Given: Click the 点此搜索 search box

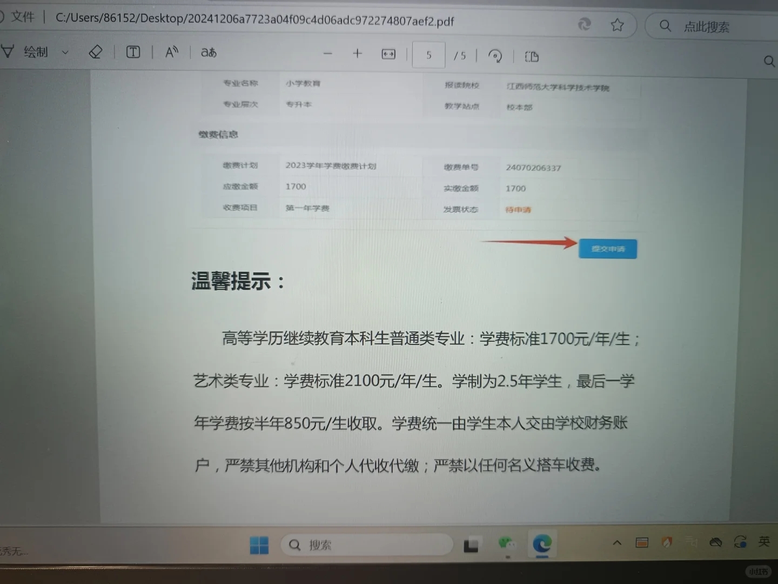Looking at the screenshot, I should click(x=713, y=26).
